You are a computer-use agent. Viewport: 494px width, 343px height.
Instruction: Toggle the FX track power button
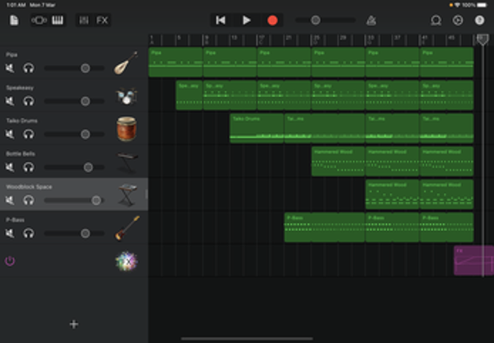[x=10, y=261]
